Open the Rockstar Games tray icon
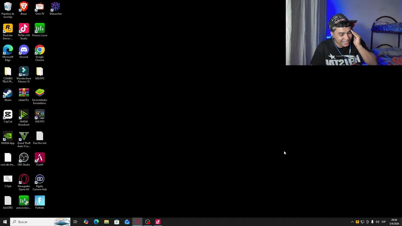Image resolution: width=402 pixels, height=226 pixels. click(x=357, y=222)
